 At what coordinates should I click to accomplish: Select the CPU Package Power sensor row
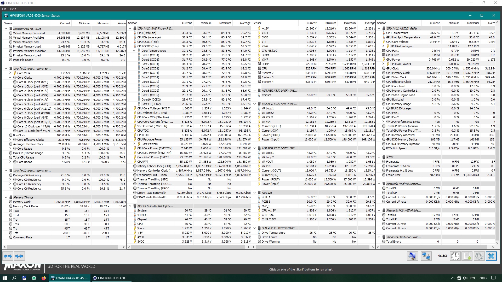pyautogui.click(x=150, y=139)
